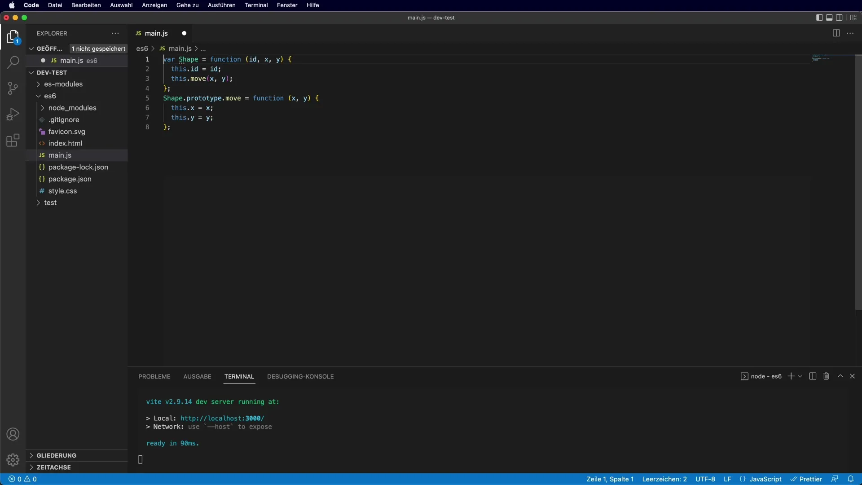The width and height of the screenshot is (862, 485).
Task: Maximize the panel size chevron
Action: 840,376
